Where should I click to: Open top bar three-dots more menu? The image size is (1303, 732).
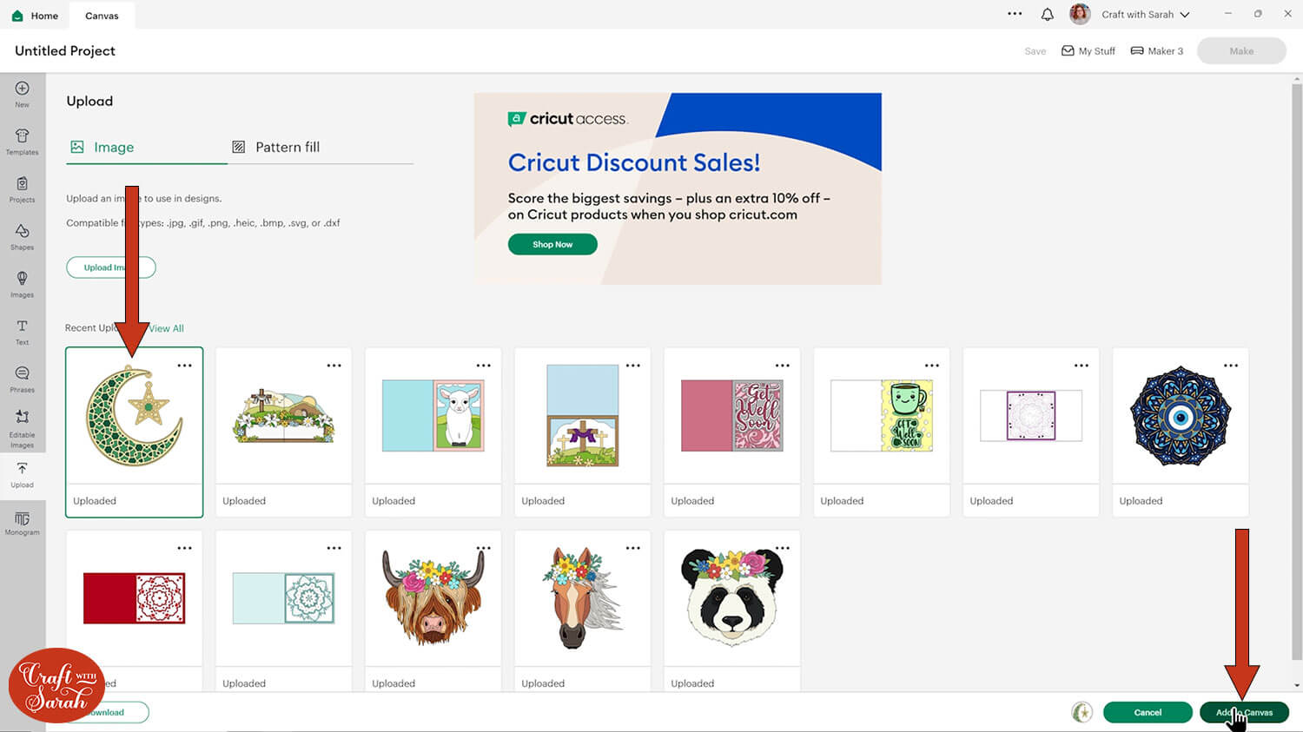pos(1015,14)
